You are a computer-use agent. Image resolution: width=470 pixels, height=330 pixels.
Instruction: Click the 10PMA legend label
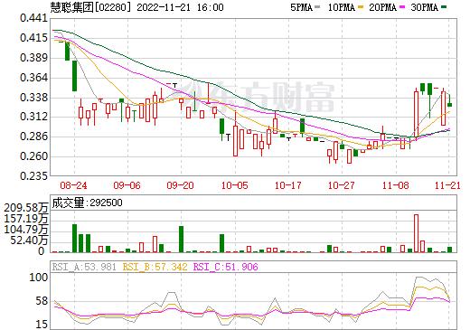coord(342,7)
